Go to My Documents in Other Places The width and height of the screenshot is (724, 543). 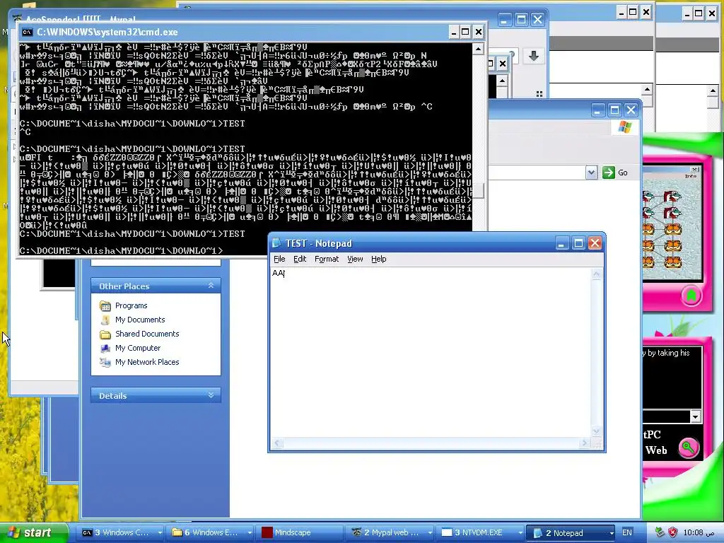(140, 320)
